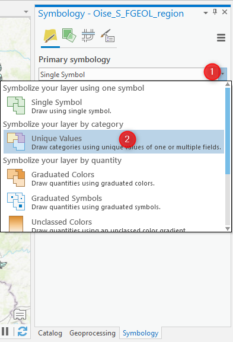Open the pane options dropdown arrow
This screenshot has width=233, height=342.
coord(205,13)
